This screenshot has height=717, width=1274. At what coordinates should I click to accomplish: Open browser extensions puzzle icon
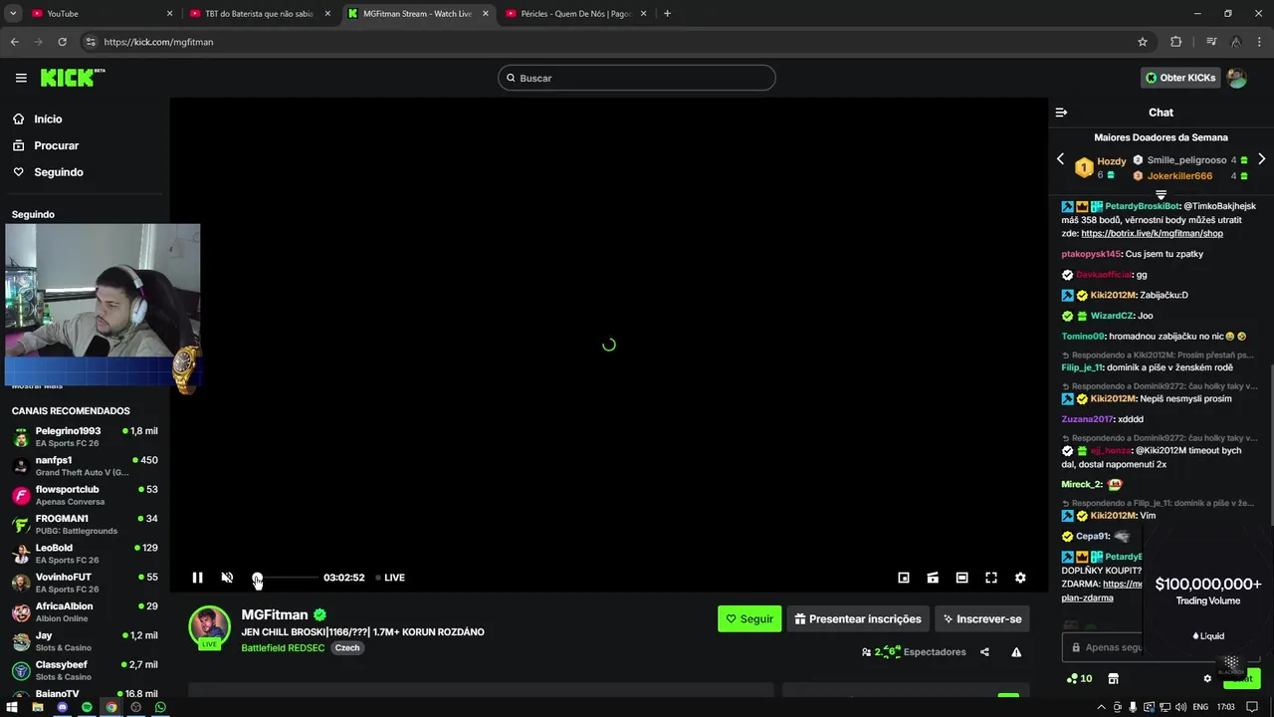click(x=1176, y=42)
